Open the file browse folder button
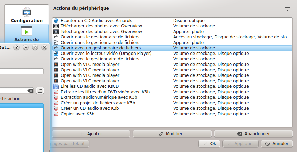 tap(40, 91)
